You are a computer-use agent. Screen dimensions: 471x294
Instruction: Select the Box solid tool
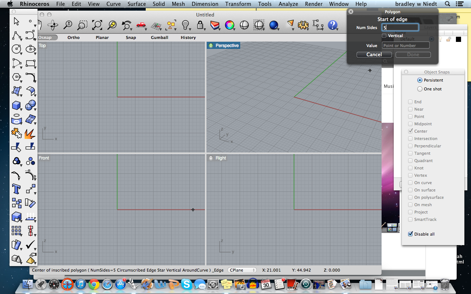coord(16,105)
